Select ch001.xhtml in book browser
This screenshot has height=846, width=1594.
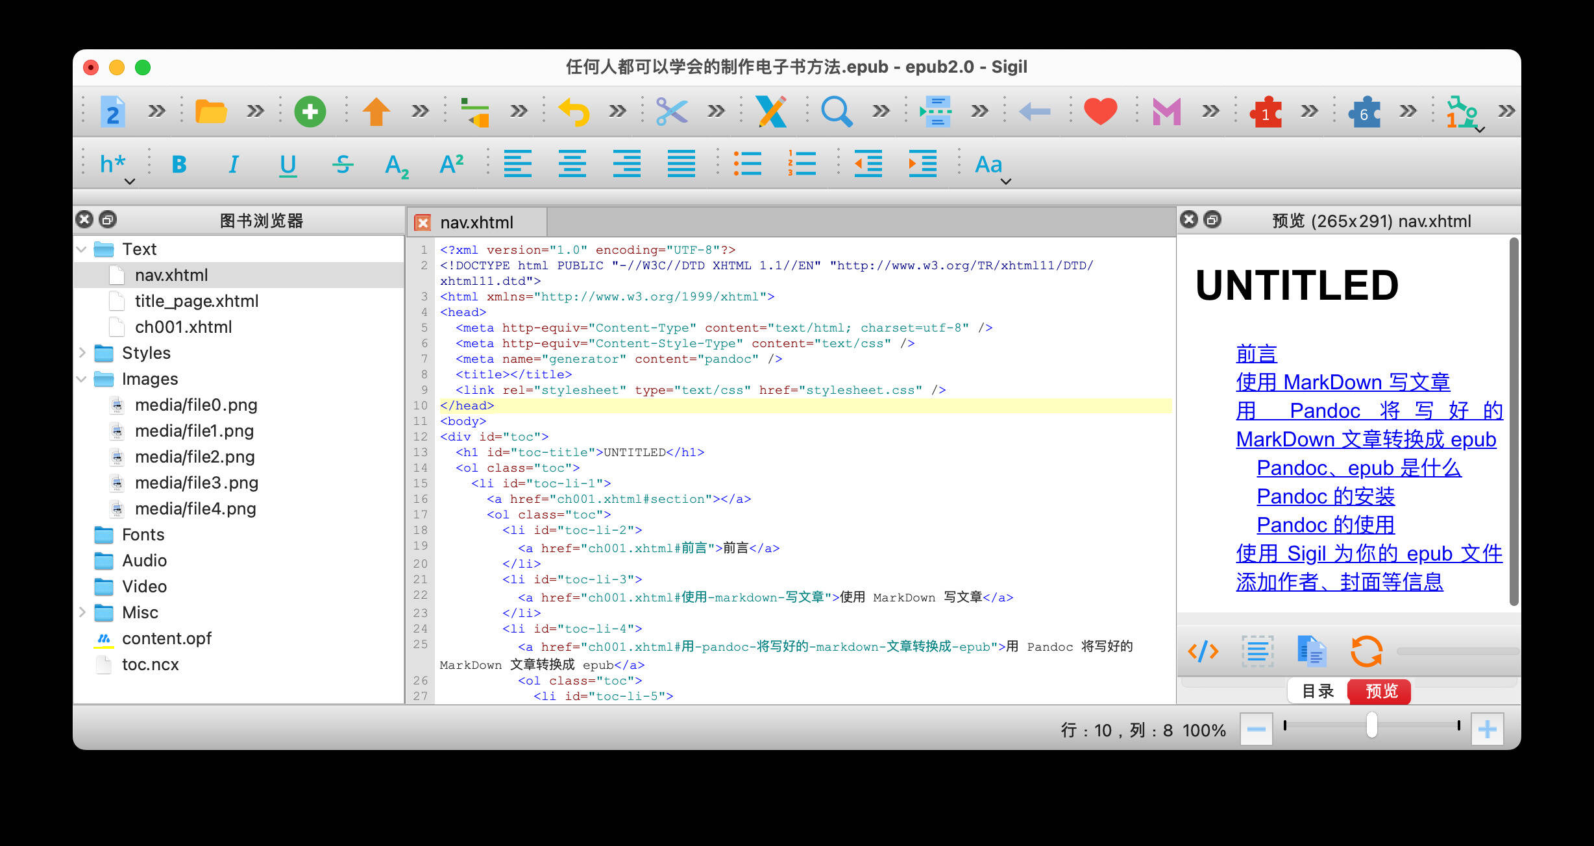(184, 327)
